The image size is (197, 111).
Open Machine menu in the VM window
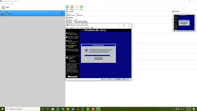click(72, 28)
